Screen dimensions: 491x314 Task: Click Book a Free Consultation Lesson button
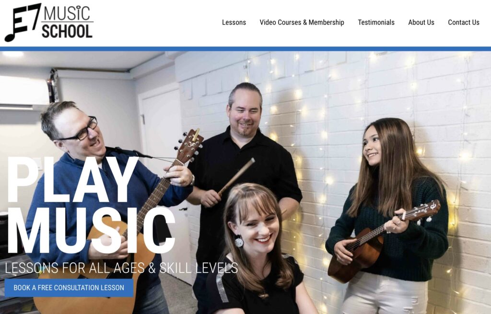[x=69, y=288]
